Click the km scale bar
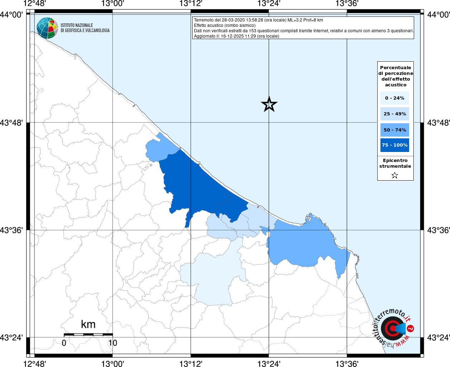The image size is (450, 367). click(x=88, y=334)
